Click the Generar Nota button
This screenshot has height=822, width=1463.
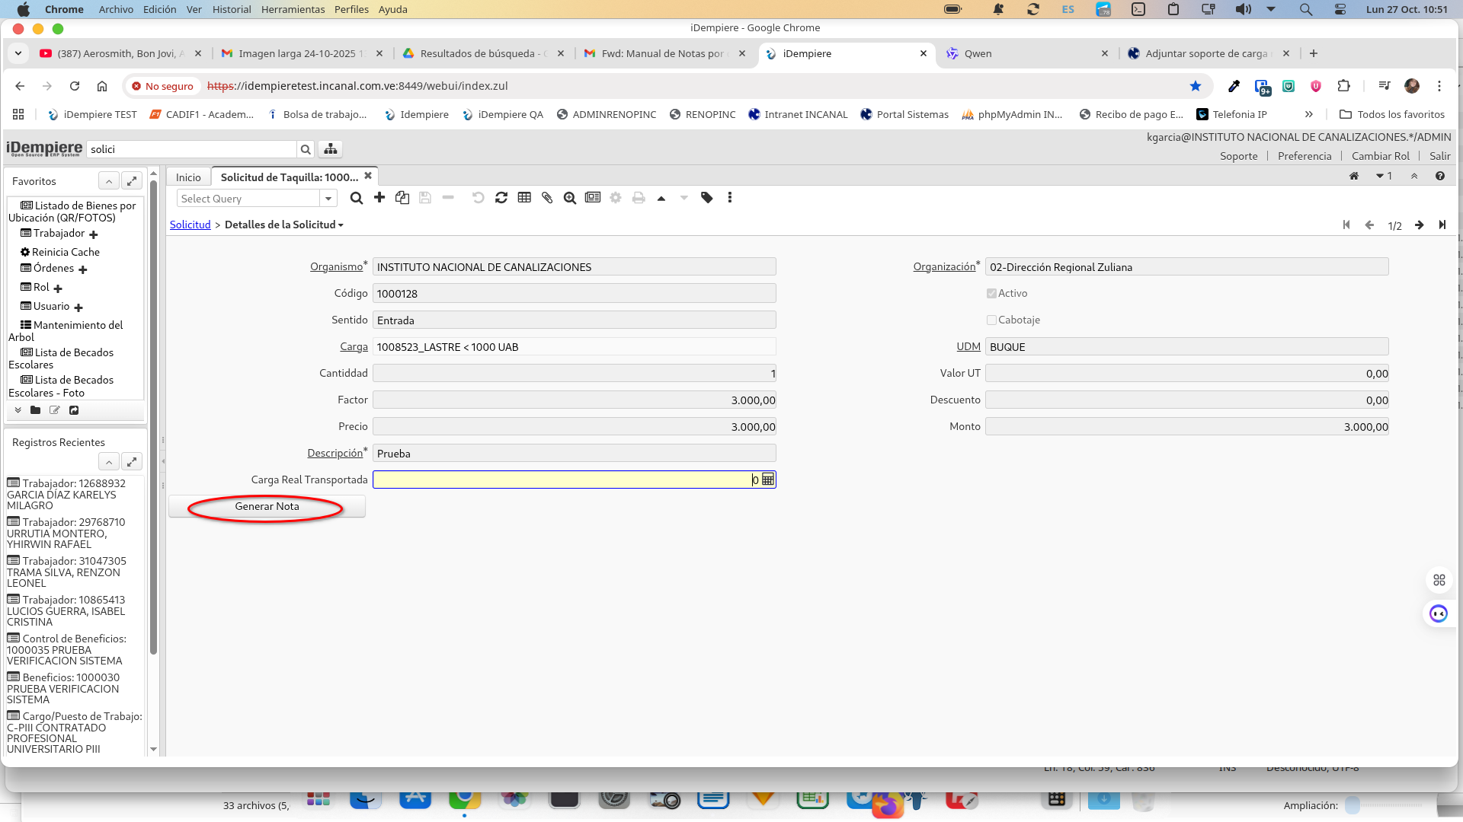(x=267, y=506)
